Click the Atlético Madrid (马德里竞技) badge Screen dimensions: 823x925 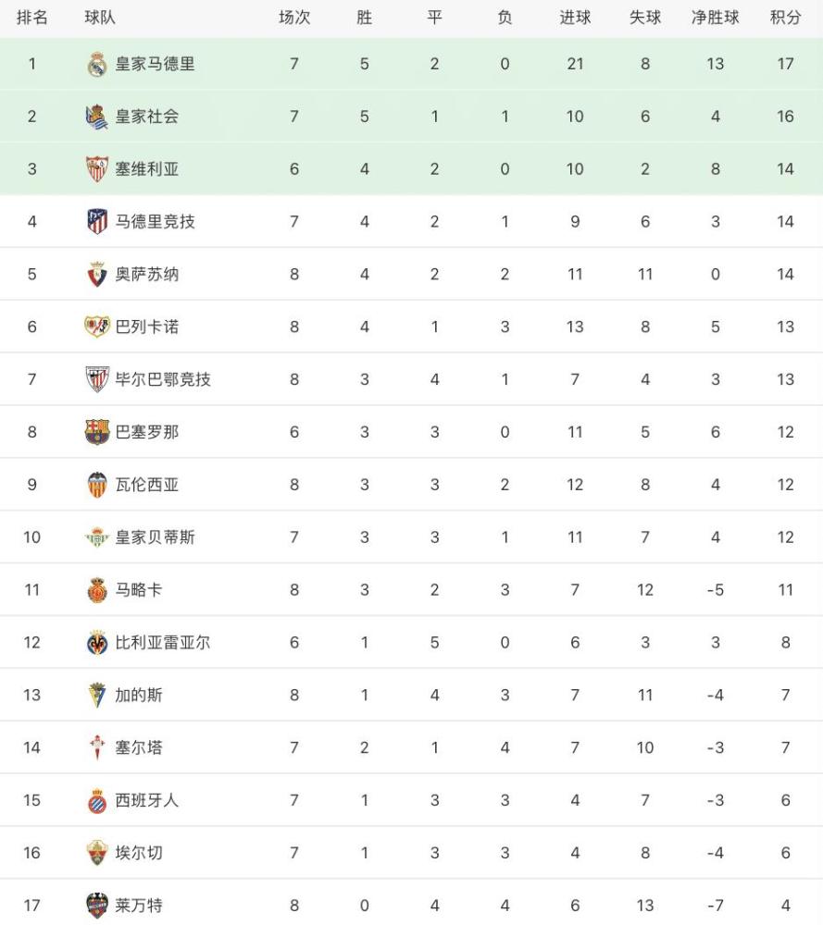tap(97, 222)
